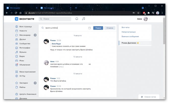This screenshot has width=169, height=103.
Task: Select Все чаты filter
Action: coord(125,27)
